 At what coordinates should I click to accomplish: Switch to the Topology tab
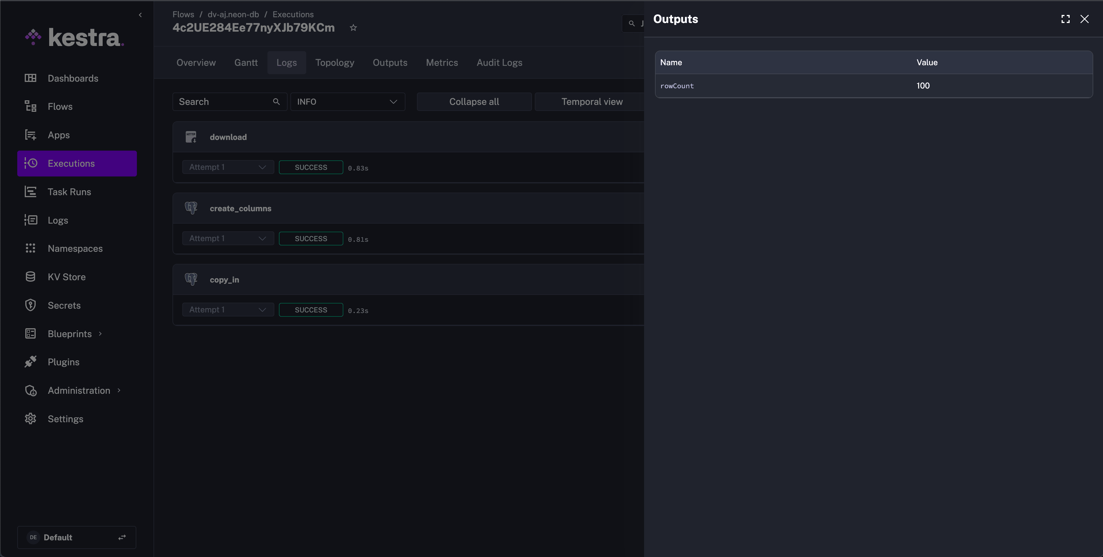point(334,62)
